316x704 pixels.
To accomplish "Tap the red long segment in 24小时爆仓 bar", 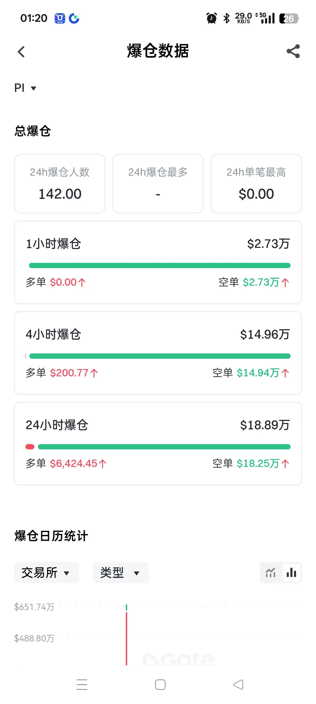I will (x=30, y=447).
